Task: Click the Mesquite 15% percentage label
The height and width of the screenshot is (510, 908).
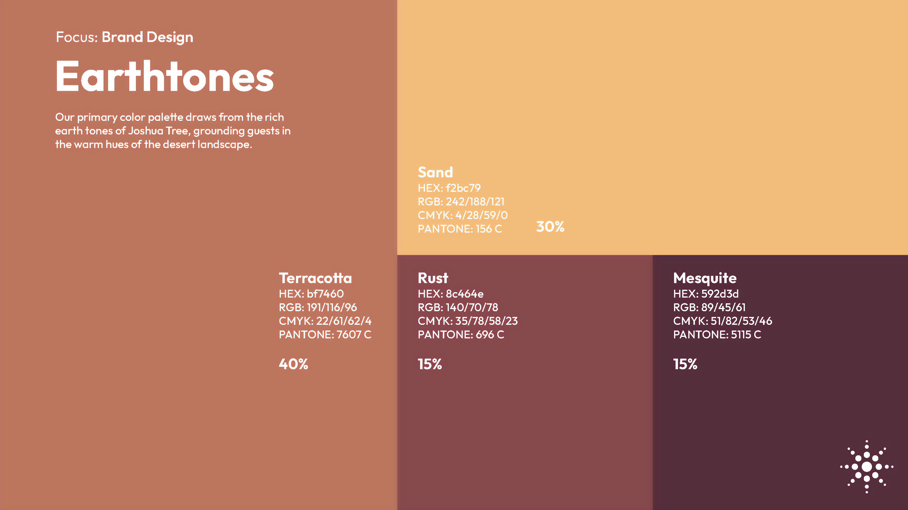Action: [685, 364]
